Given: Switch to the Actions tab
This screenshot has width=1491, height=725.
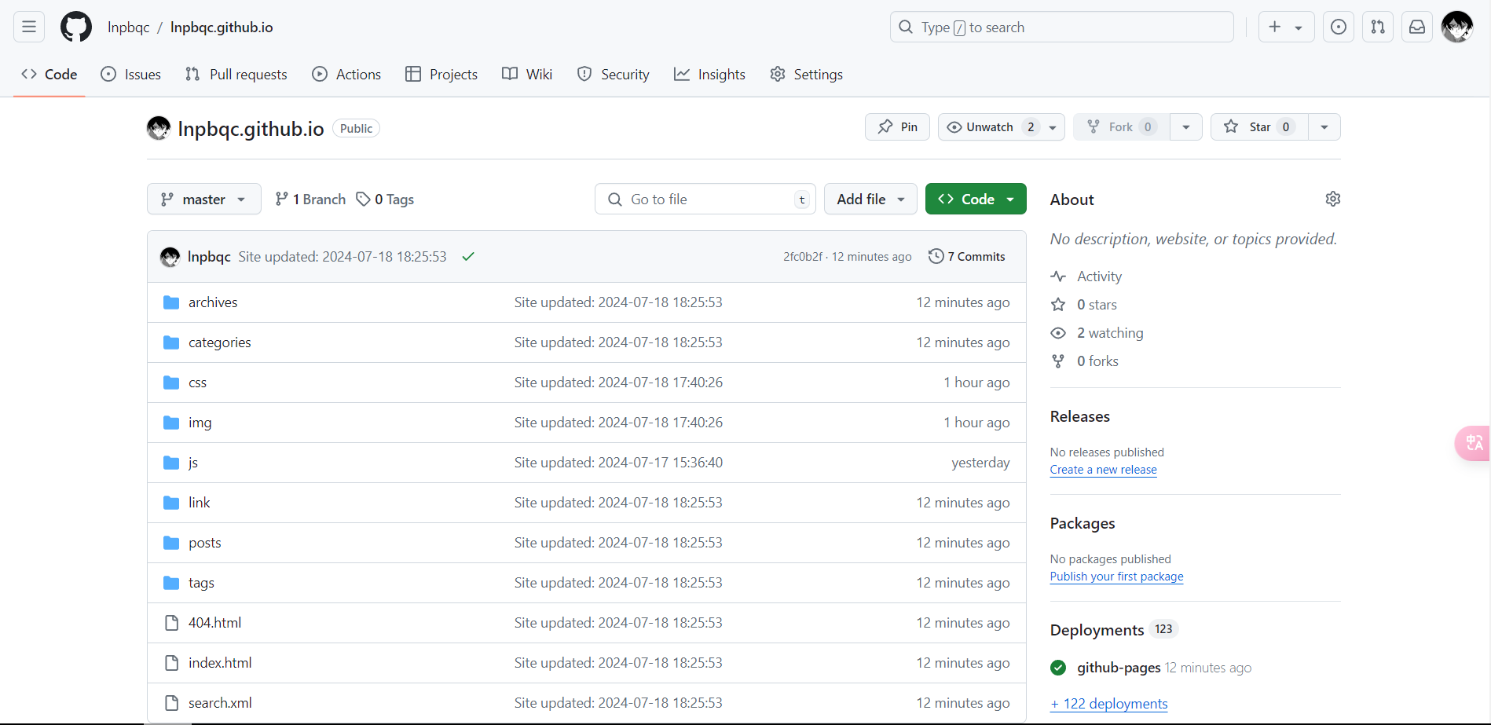Looking at the screenshot, I should coord(346,74).
